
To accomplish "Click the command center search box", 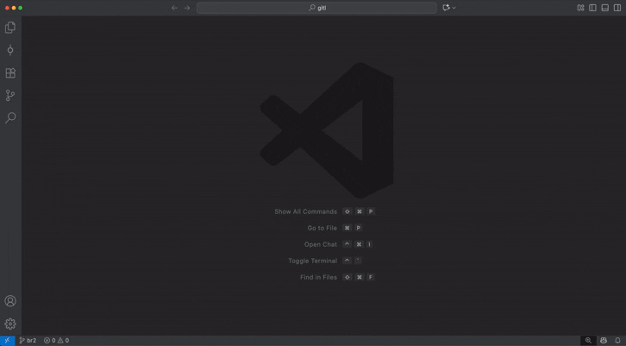I will (x=316, y=8).
